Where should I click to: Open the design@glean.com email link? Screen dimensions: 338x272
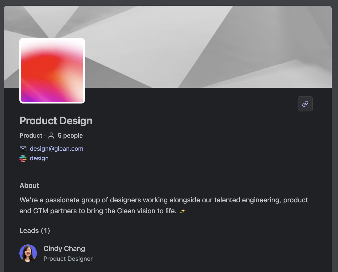[57, 149]
